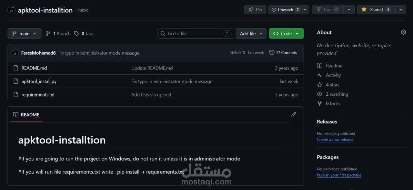Expand the Unwatch notifications dropdown arrow

(x=305, y=10)
